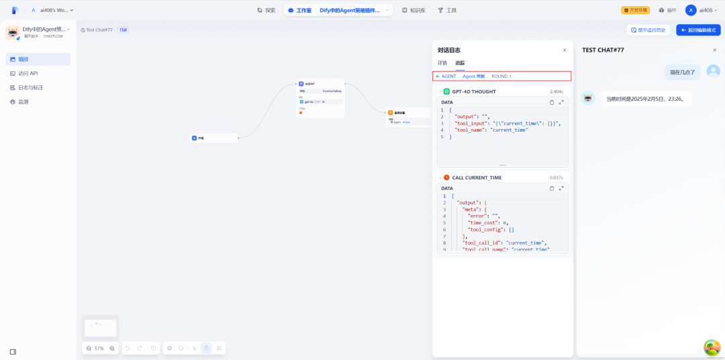Screen dimensions: 725x360
Task: Open the 57% zoom level menu
Action: (x=99, y=349)
